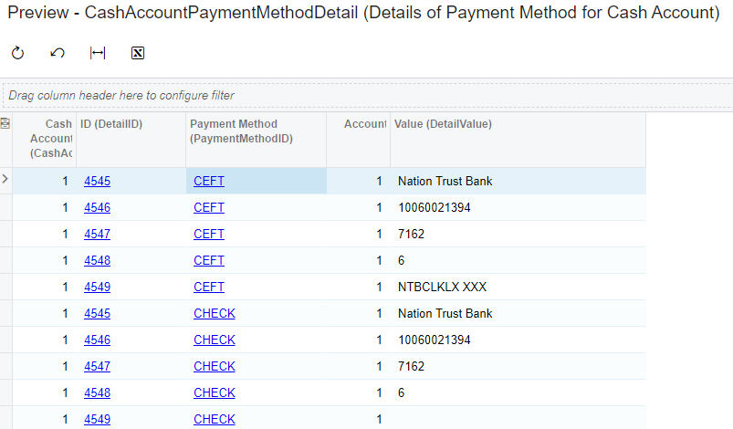Select 'Nation Trust Bank' value in CHECK row

445,313
